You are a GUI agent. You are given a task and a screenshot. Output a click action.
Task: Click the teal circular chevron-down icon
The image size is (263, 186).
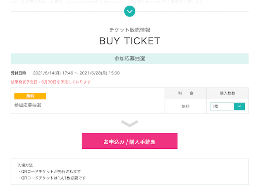pos(129,11)
